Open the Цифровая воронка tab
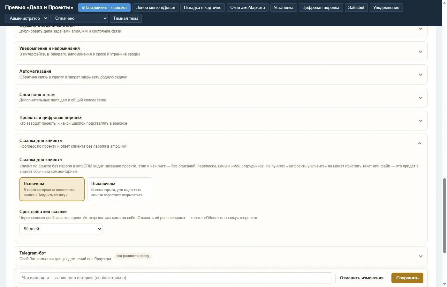The image size is (447, 287). (x=321, y=8)
